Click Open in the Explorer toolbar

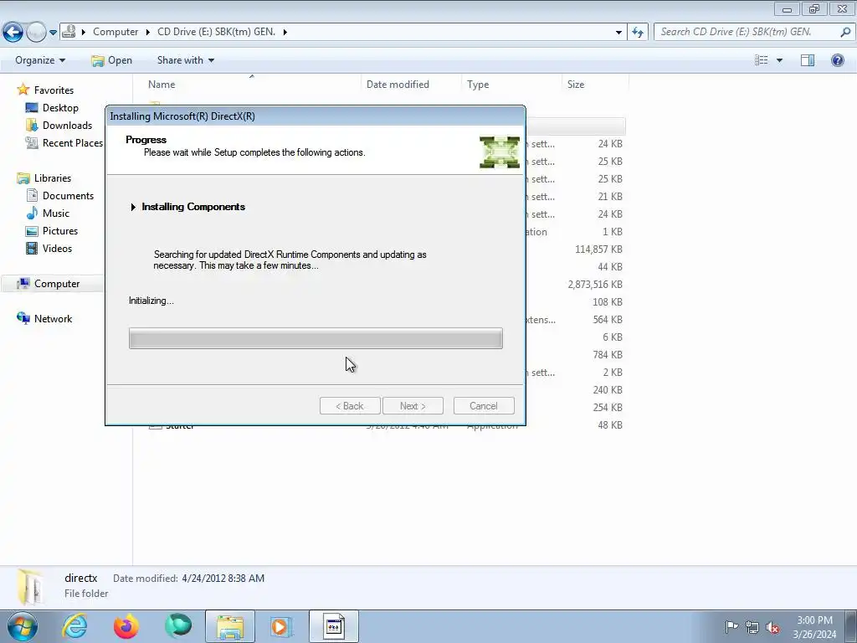112,60
